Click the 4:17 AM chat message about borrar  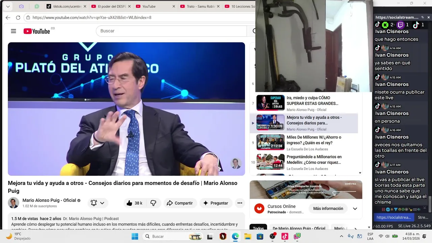(x=401, y=191)
